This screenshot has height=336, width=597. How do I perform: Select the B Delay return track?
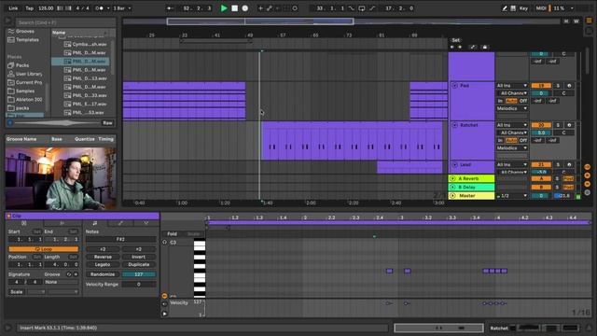[471, 187]
